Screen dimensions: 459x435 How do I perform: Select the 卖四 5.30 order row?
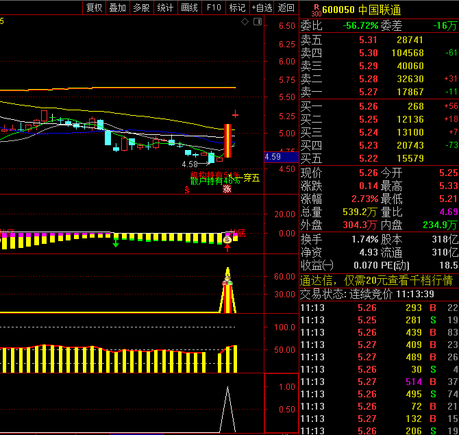pos(379,53)
